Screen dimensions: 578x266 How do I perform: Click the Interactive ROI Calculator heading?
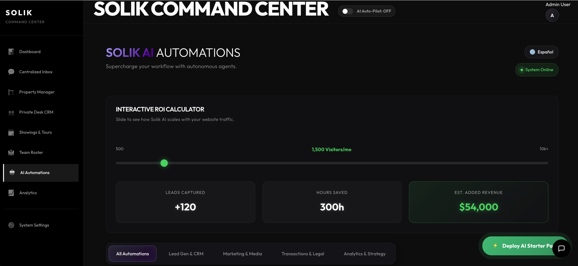(160, 109)
